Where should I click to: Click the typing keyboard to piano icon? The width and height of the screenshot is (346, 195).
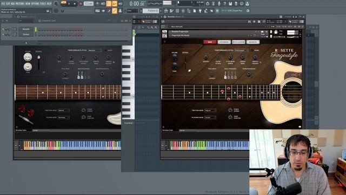pos(97,11)
